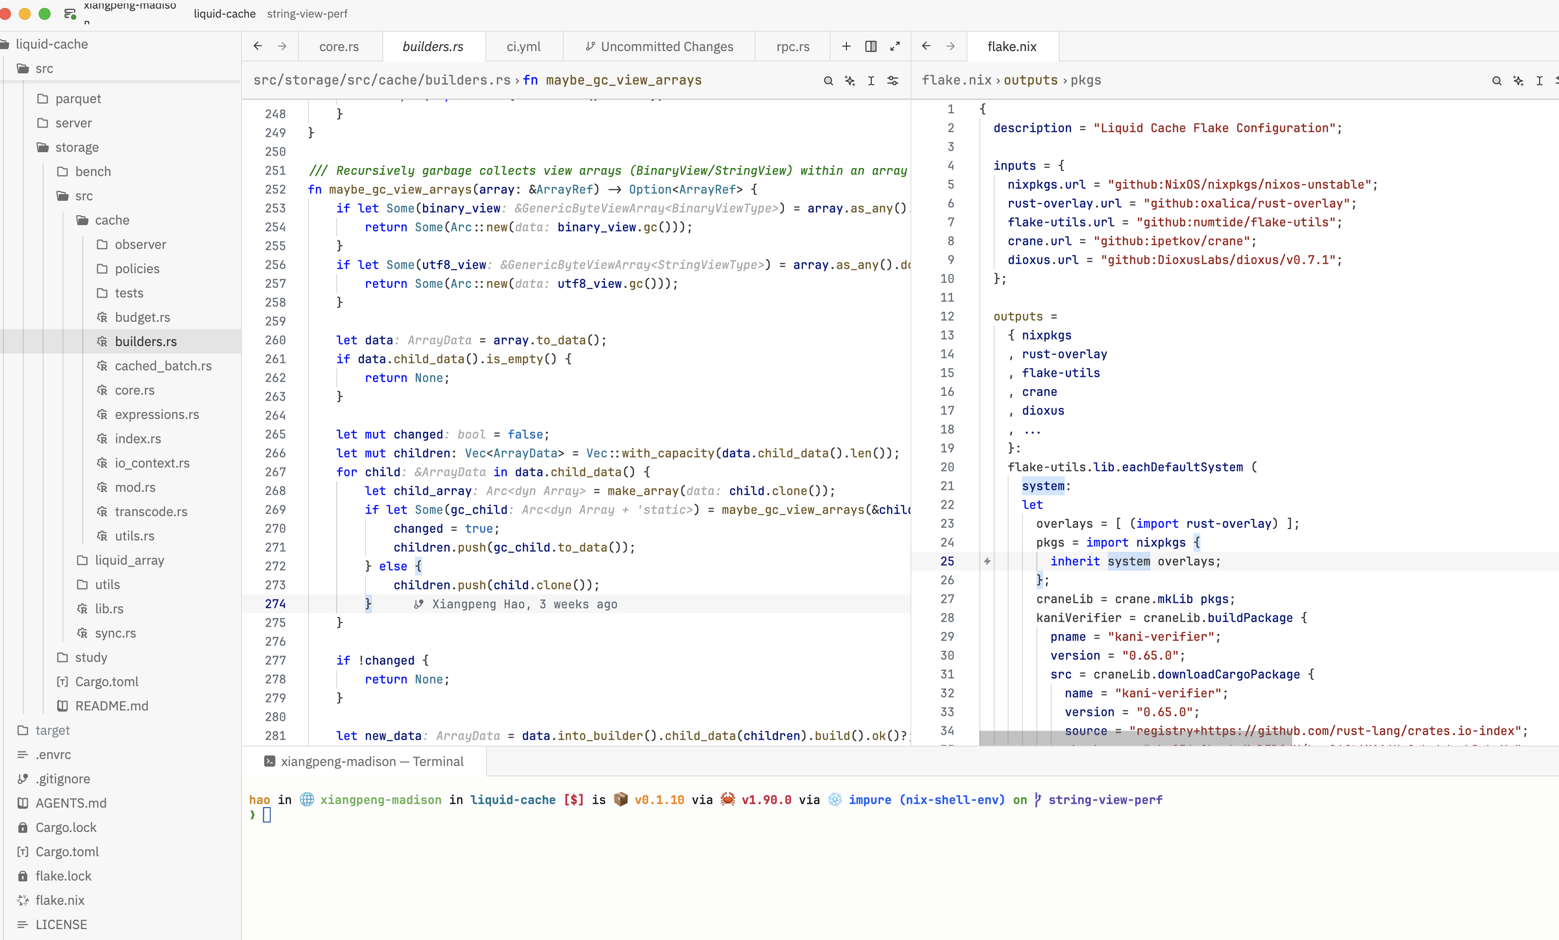
Task: Click the selections cursor icon in builders.rs toolbar
Action: pyautogui.click(x=871, y=80)
